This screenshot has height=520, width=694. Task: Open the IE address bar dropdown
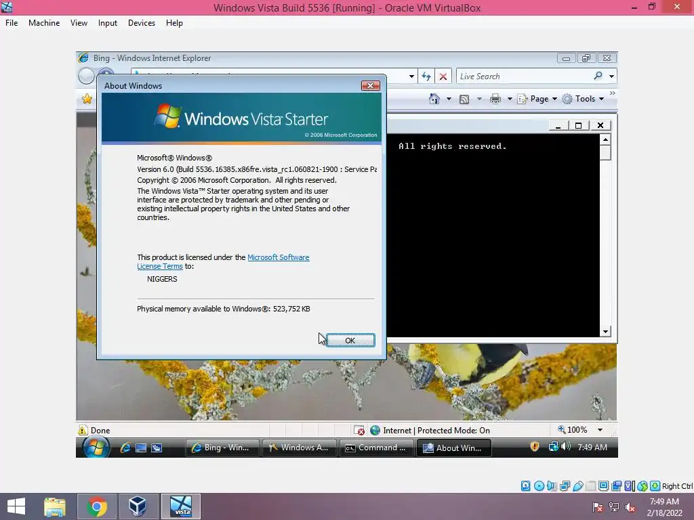click(x=411, y=76)
